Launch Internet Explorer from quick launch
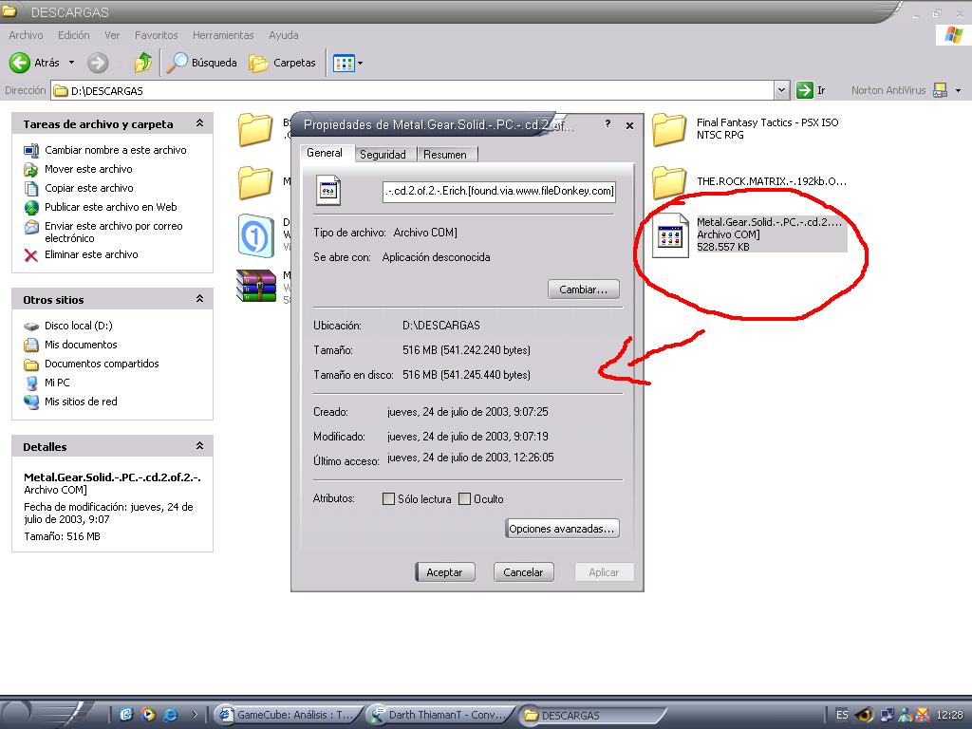Viewport: 972px width, 729px height. point(170,715)
